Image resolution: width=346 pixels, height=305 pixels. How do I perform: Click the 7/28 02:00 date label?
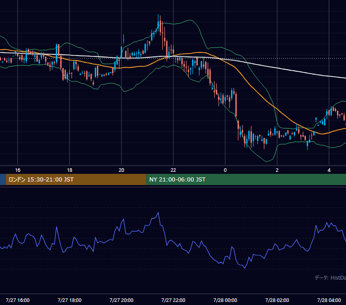point(277,300)
